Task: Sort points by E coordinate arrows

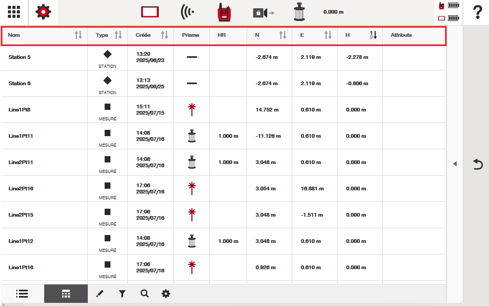Action: (x=328, y=35)
